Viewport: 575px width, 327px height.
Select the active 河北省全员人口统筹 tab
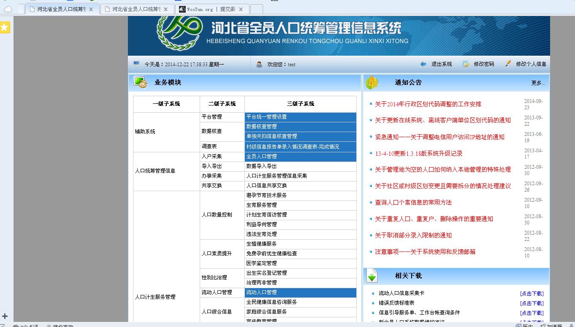tap(62, 9)
